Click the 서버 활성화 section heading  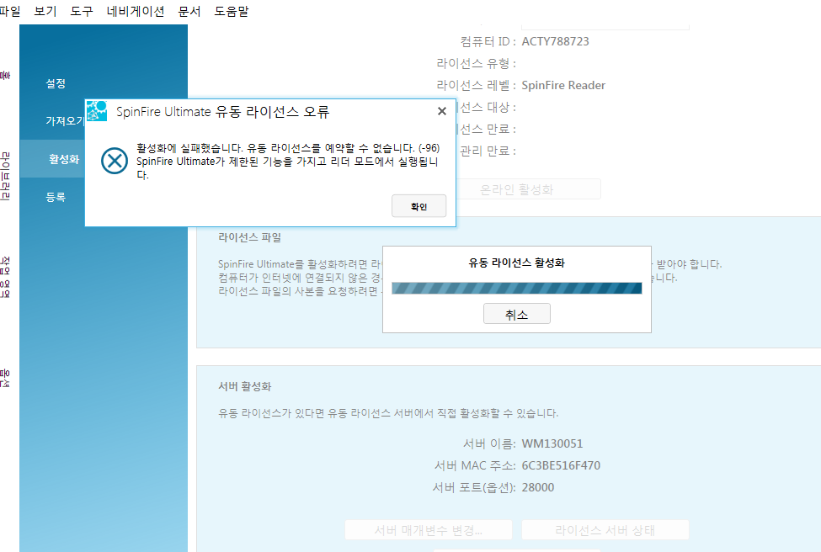click(244, 387)
